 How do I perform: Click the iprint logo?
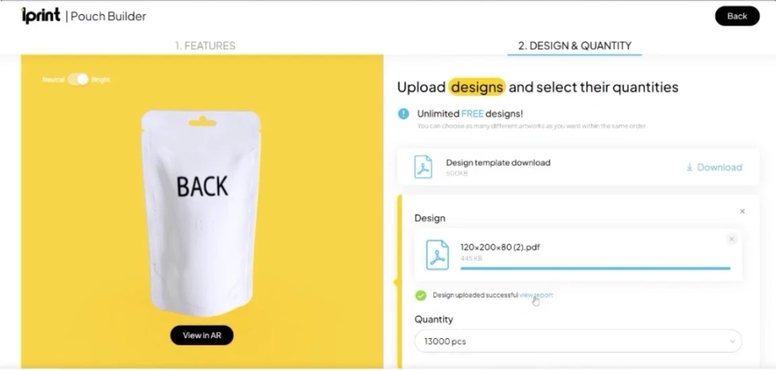(x=40, y=16)
